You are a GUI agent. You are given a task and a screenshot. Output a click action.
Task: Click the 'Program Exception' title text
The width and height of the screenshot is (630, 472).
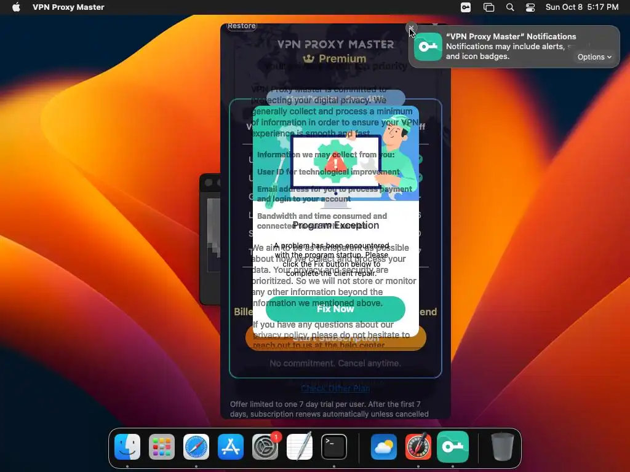coord(335,225)
